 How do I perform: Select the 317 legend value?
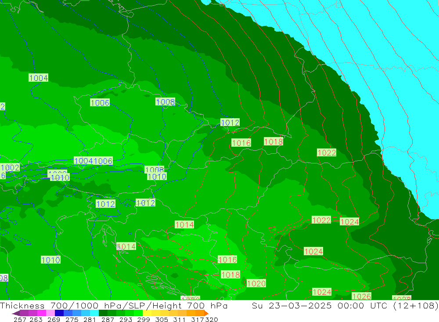pyautogui.click(x=198, y=319)
